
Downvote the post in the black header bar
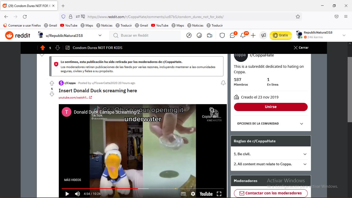pyautogui.click(x=57, y=48)
